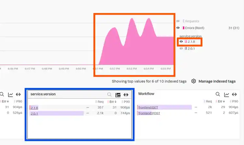
Task: Hide the Errors (Root) series
Action: coord(178,28)
